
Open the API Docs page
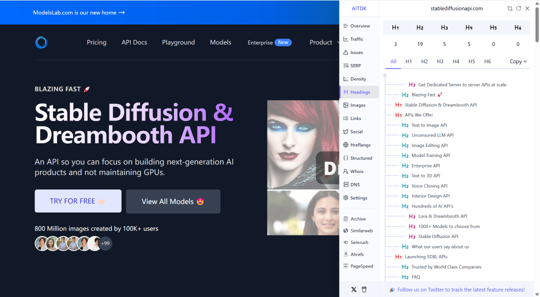(134, 42)
